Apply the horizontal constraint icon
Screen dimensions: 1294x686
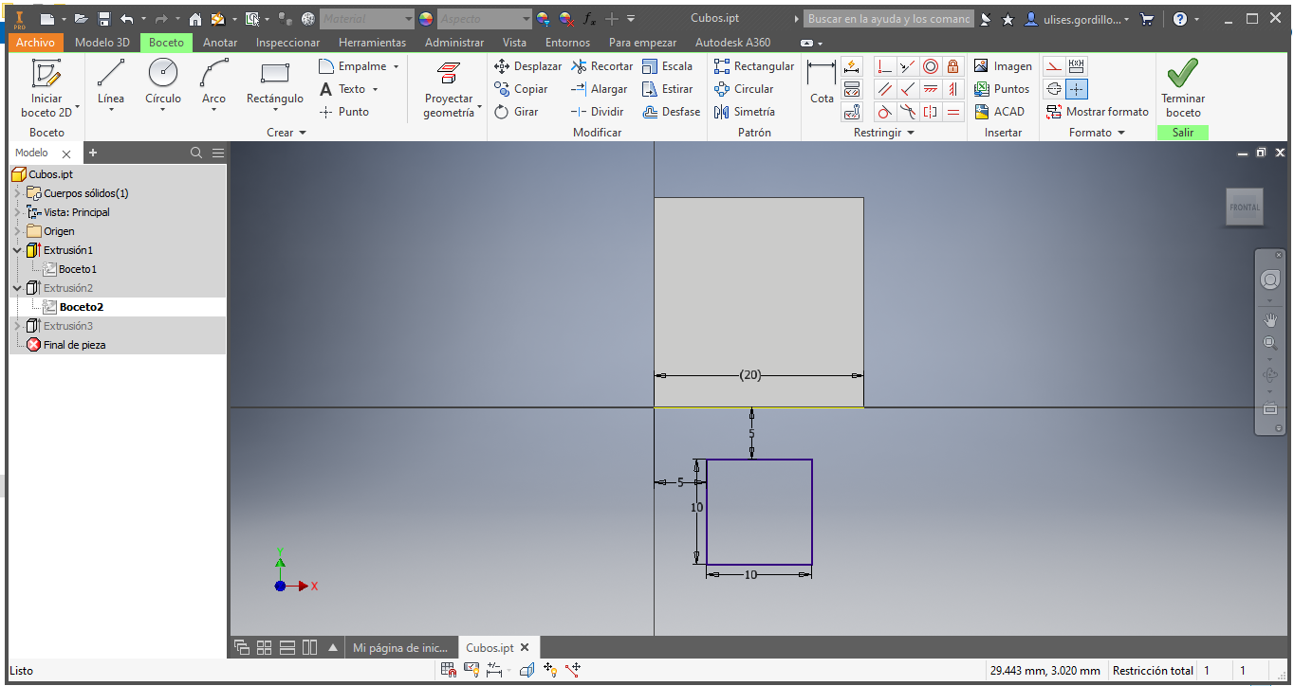click(931, 89)
